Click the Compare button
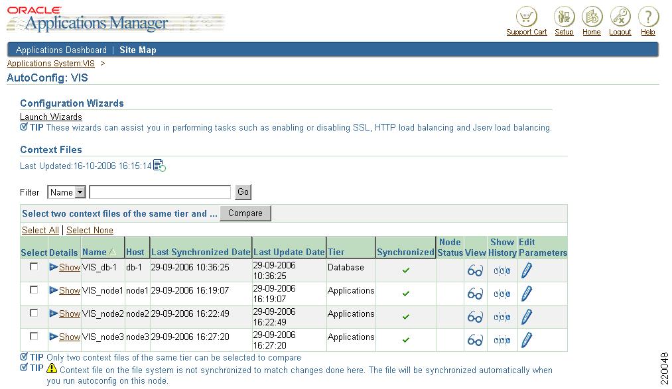The image size is (672, 389). 245,213
